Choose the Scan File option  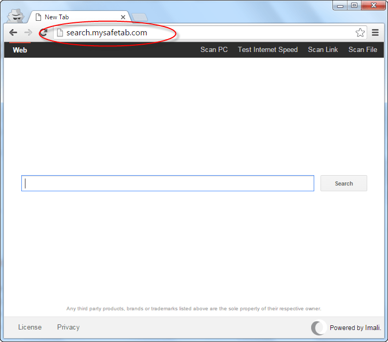click(363, 50)
